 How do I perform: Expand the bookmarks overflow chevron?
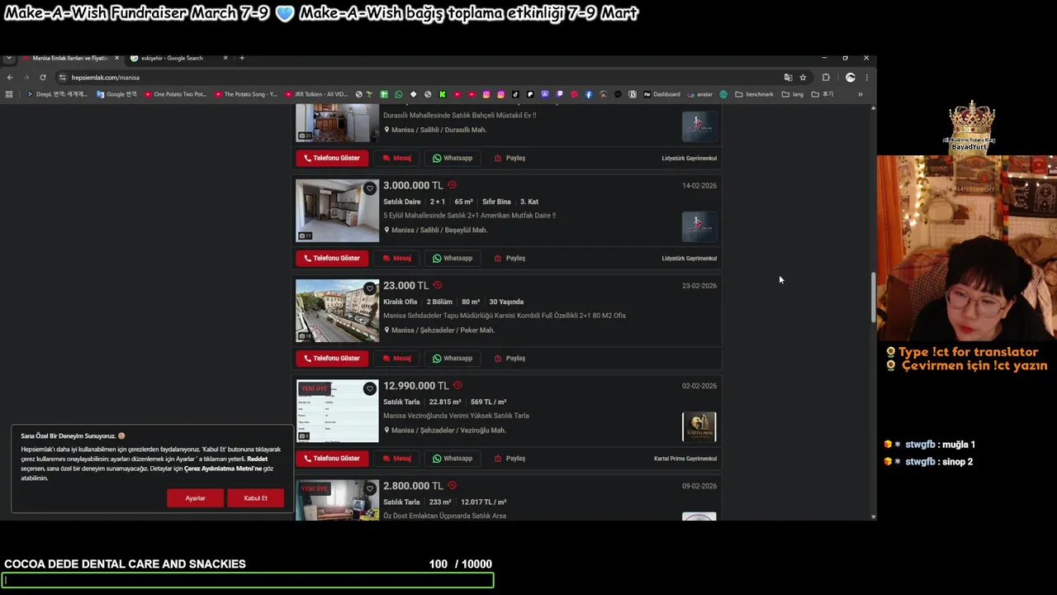860,94
